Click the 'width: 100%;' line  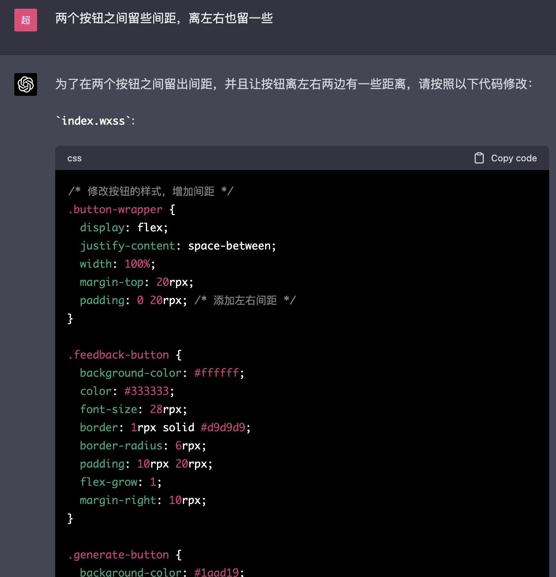pyautogui.click(x=117, y=264)
